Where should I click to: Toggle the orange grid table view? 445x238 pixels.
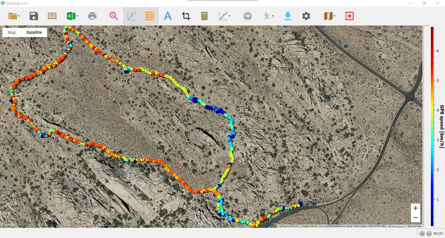click(150, 16)
